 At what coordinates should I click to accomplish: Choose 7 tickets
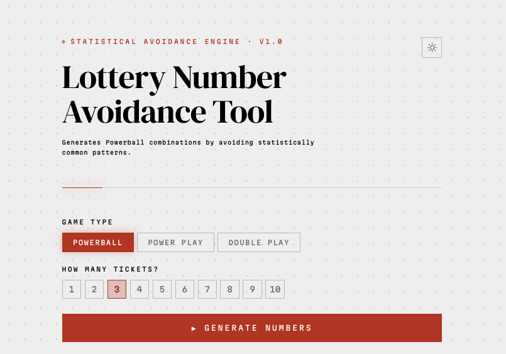[x=207, y=289]
